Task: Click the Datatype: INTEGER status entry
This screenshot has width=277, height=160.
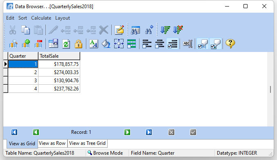Action: (x=237, y=153)
